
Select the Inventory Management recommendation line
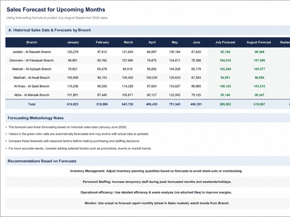(x=156, y=171)
